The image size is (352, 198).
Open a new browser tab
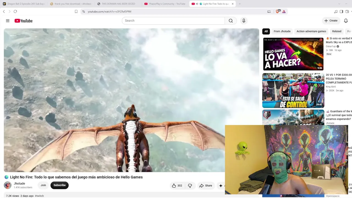pyautogui.click(x=240, y=4)
